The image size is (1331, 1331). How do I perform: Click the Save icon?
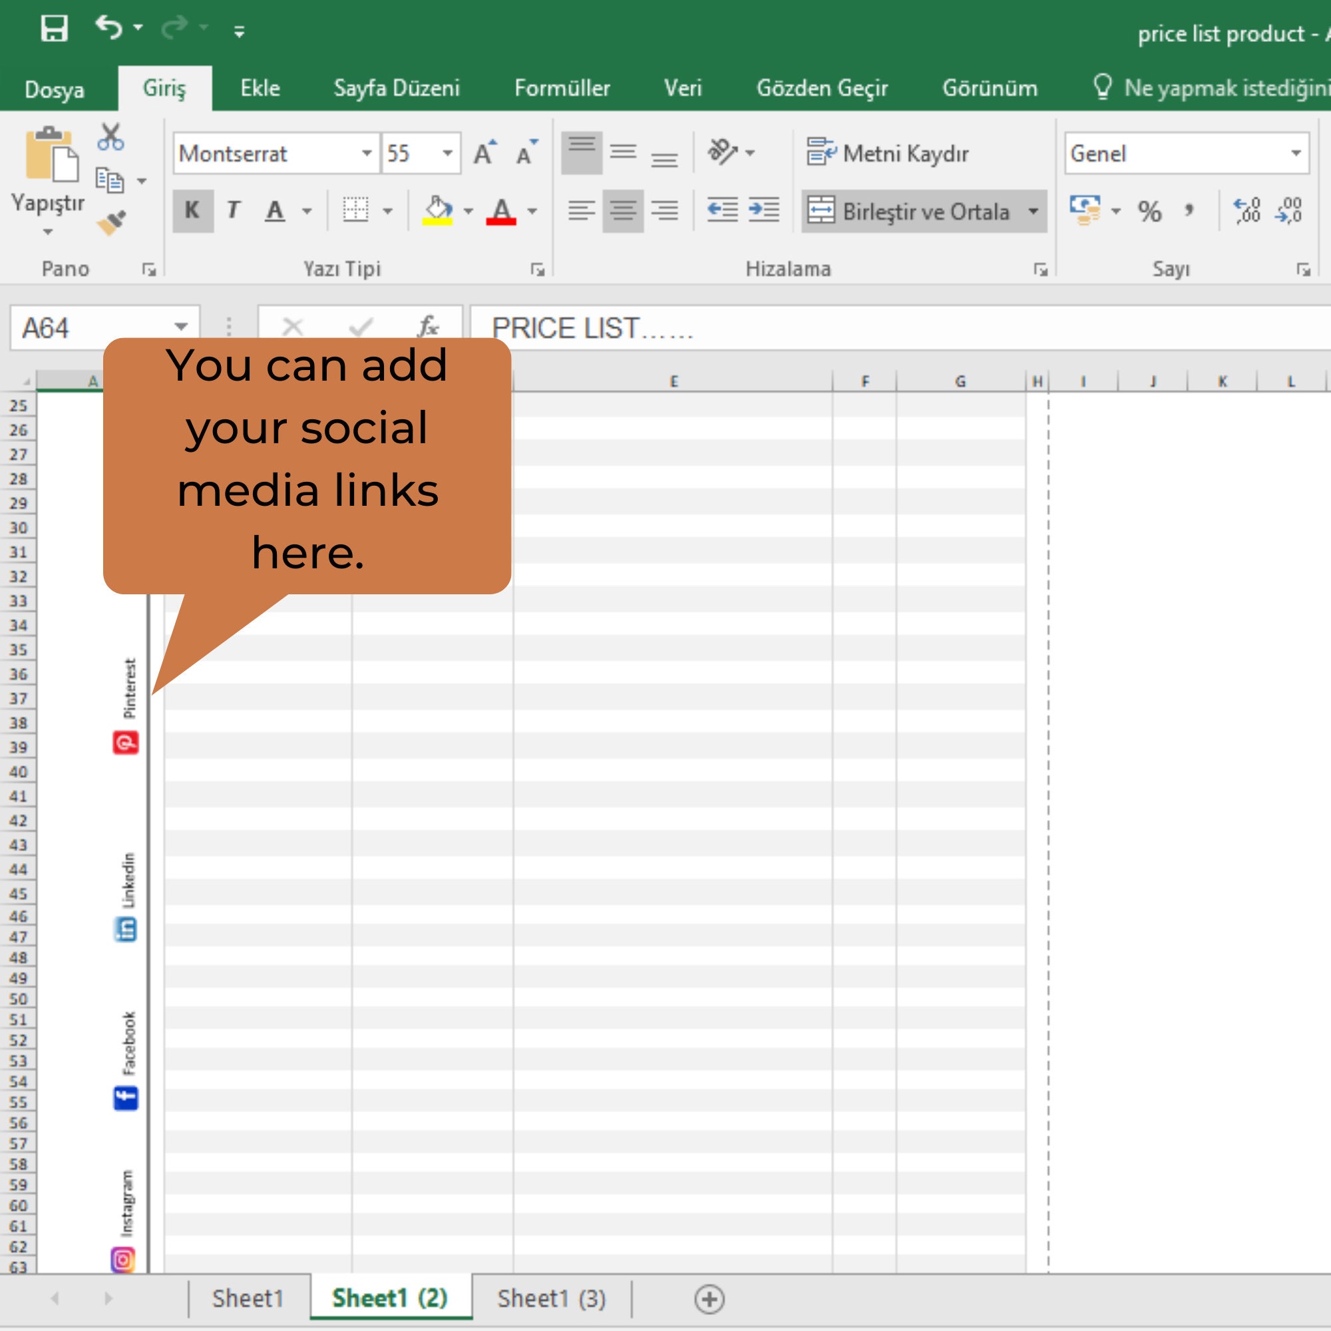(x=55, y=27)
